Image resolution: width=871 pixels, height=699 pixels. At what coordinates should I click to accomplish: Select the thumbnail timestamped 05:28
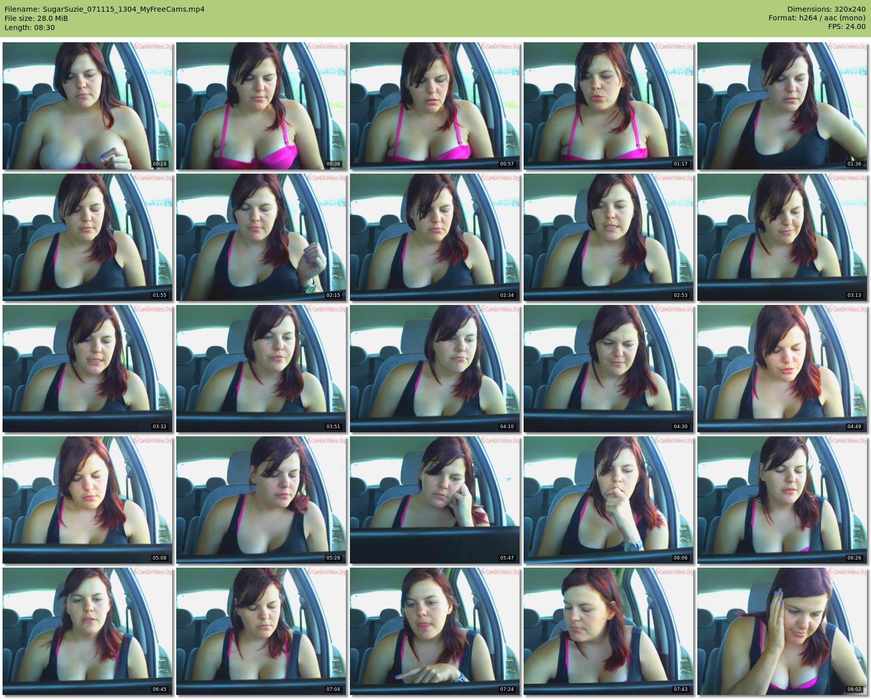coord(261,500)
